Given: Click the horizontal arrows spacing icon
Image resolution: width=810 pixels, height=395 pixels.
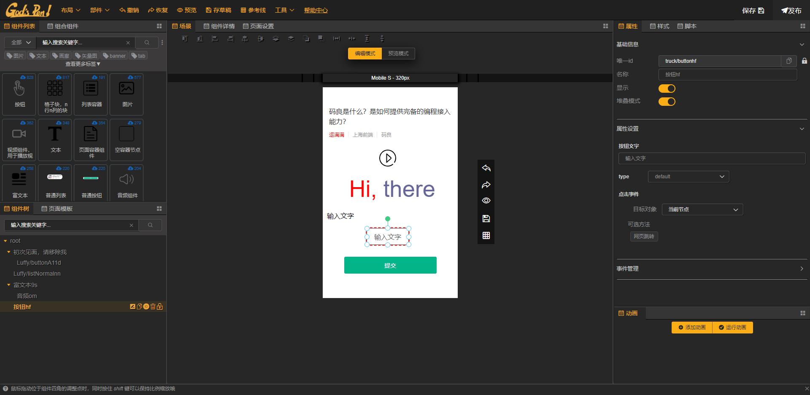Looking at the screenshot, I should click(x=351, y=39).
